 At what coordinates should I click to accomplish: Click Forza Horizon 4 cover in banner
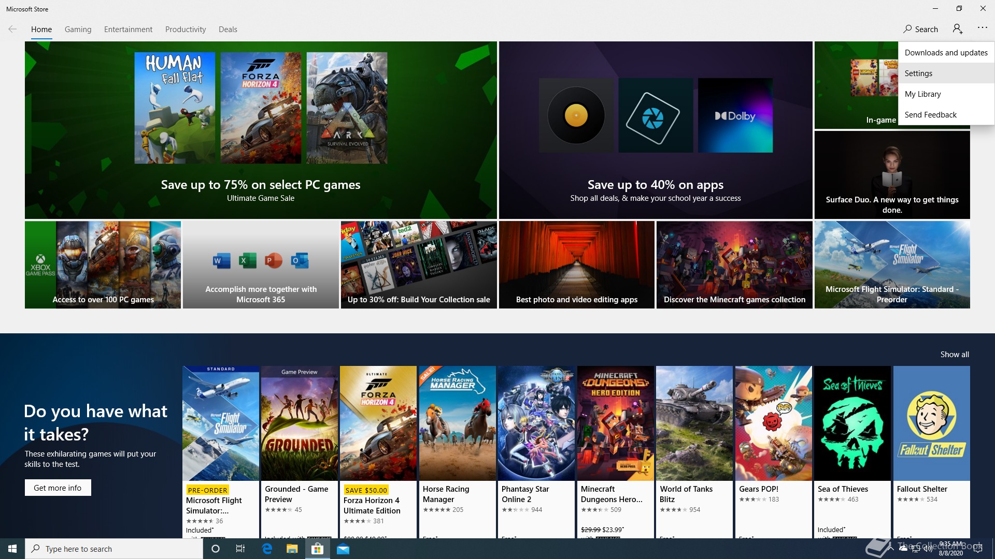261,108
